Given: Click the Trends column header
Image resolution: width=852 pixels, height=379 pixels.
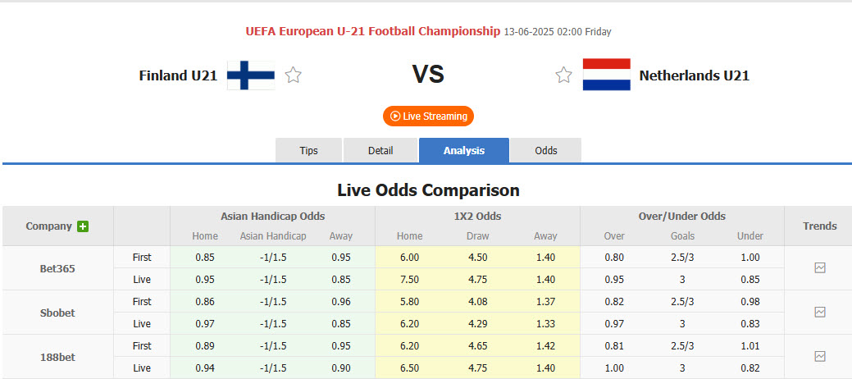Looking at the screenshot, I should pyautogui.click(x=820, y=226).
